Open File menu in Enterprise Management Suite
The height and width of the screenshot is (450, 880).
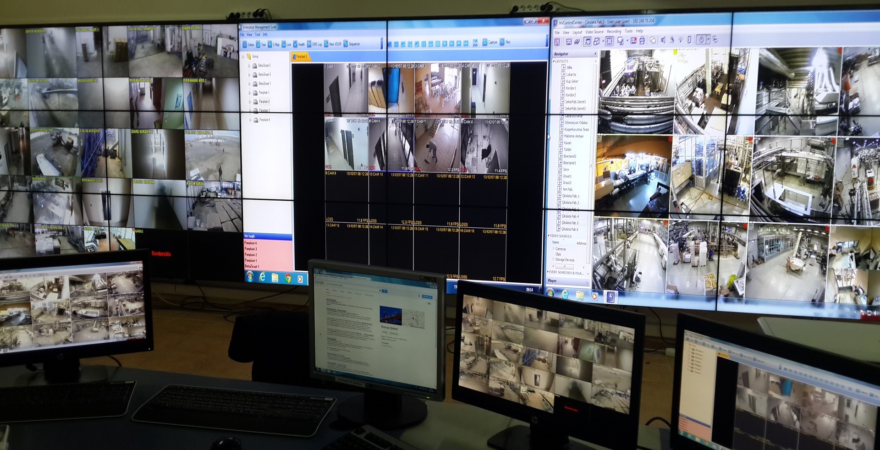click(x=242, y=34)
